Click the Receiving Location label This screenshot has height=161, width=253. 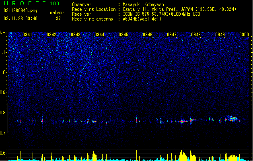pyautogui.click(x=94, y=9)
